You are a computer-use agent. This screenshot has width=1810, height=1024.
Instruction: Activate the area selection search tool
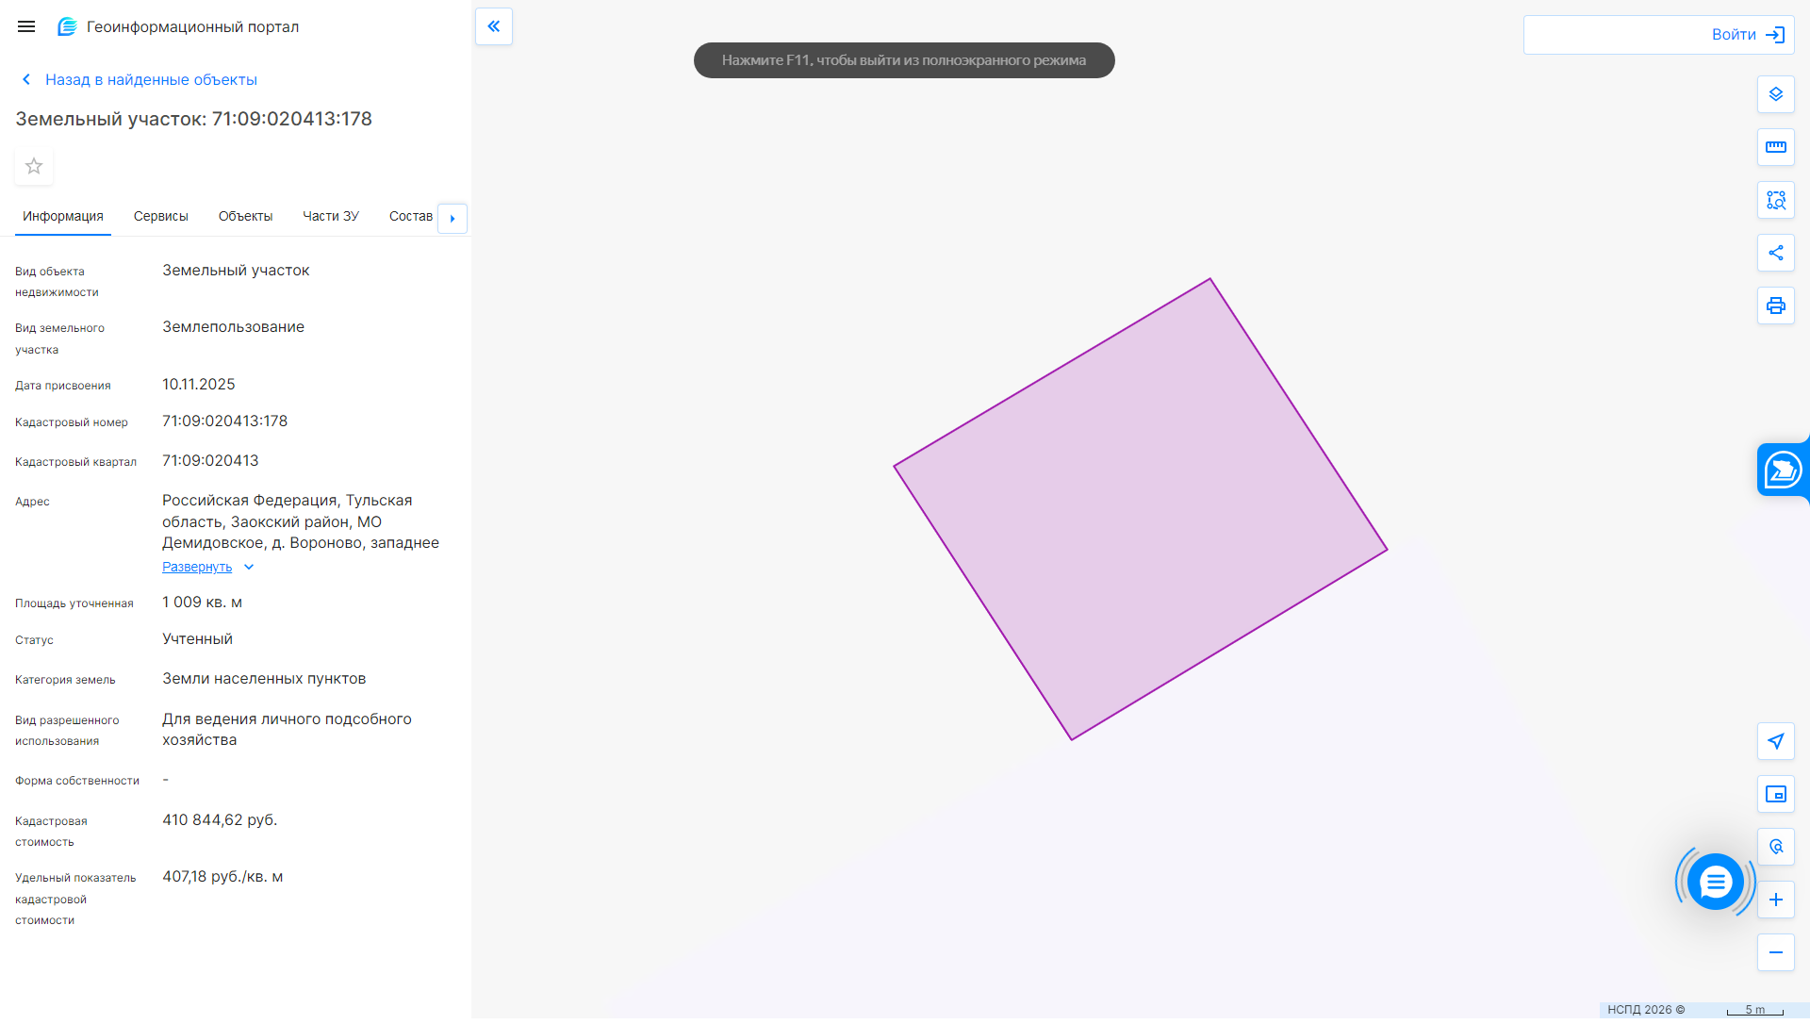1775,200
